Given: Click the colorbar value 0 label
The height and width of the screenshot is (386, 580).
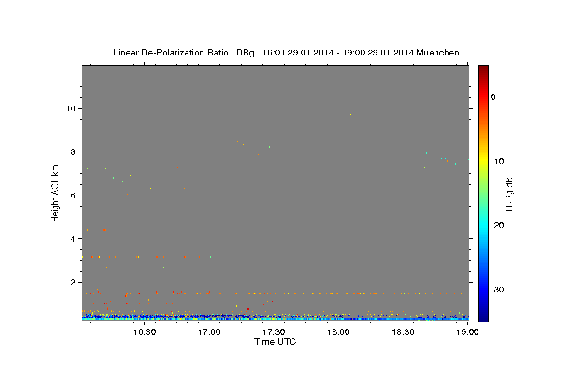Looking at the screenshot, I should pyautogui.click(x=493, y=97).
